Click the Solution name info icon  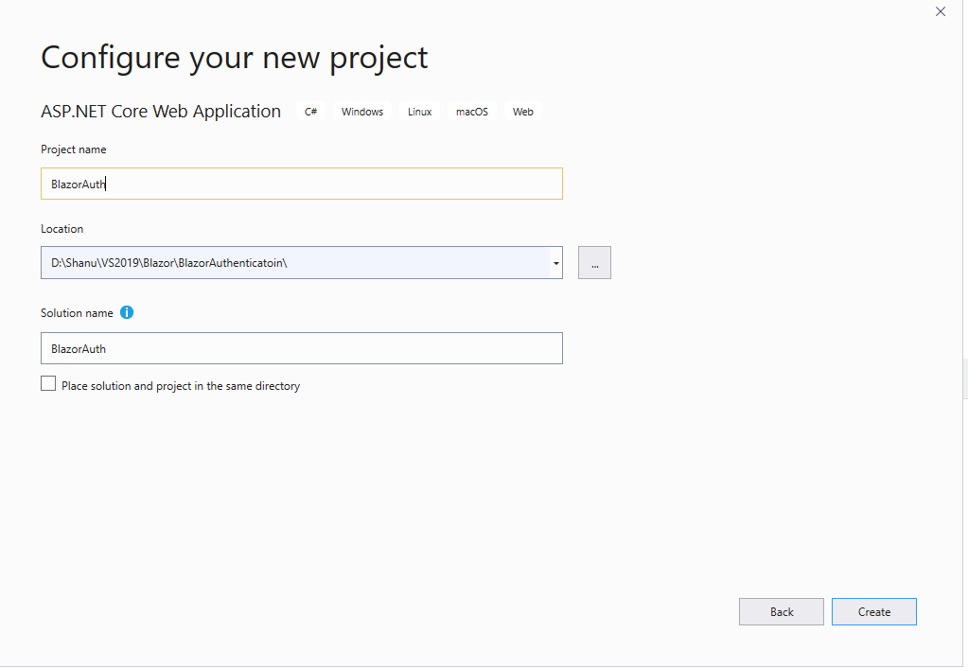(127, 312)
